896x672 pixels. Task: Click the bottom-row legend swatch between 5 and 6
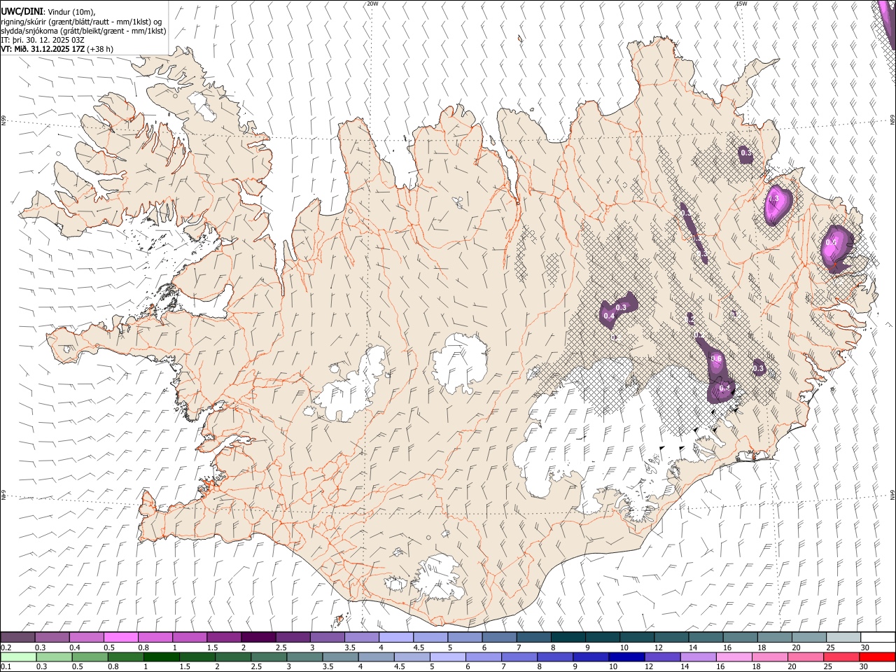coord(449,657)
